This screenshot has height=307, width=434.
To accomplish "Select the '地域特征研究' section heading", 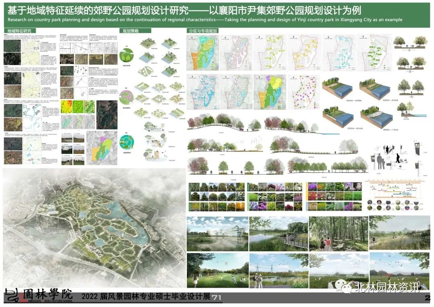I will pyautogui.click(x=19, y=31).
